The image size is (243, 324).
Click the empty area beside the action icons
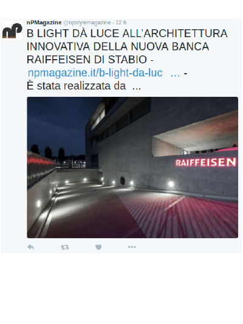[188, 247]
